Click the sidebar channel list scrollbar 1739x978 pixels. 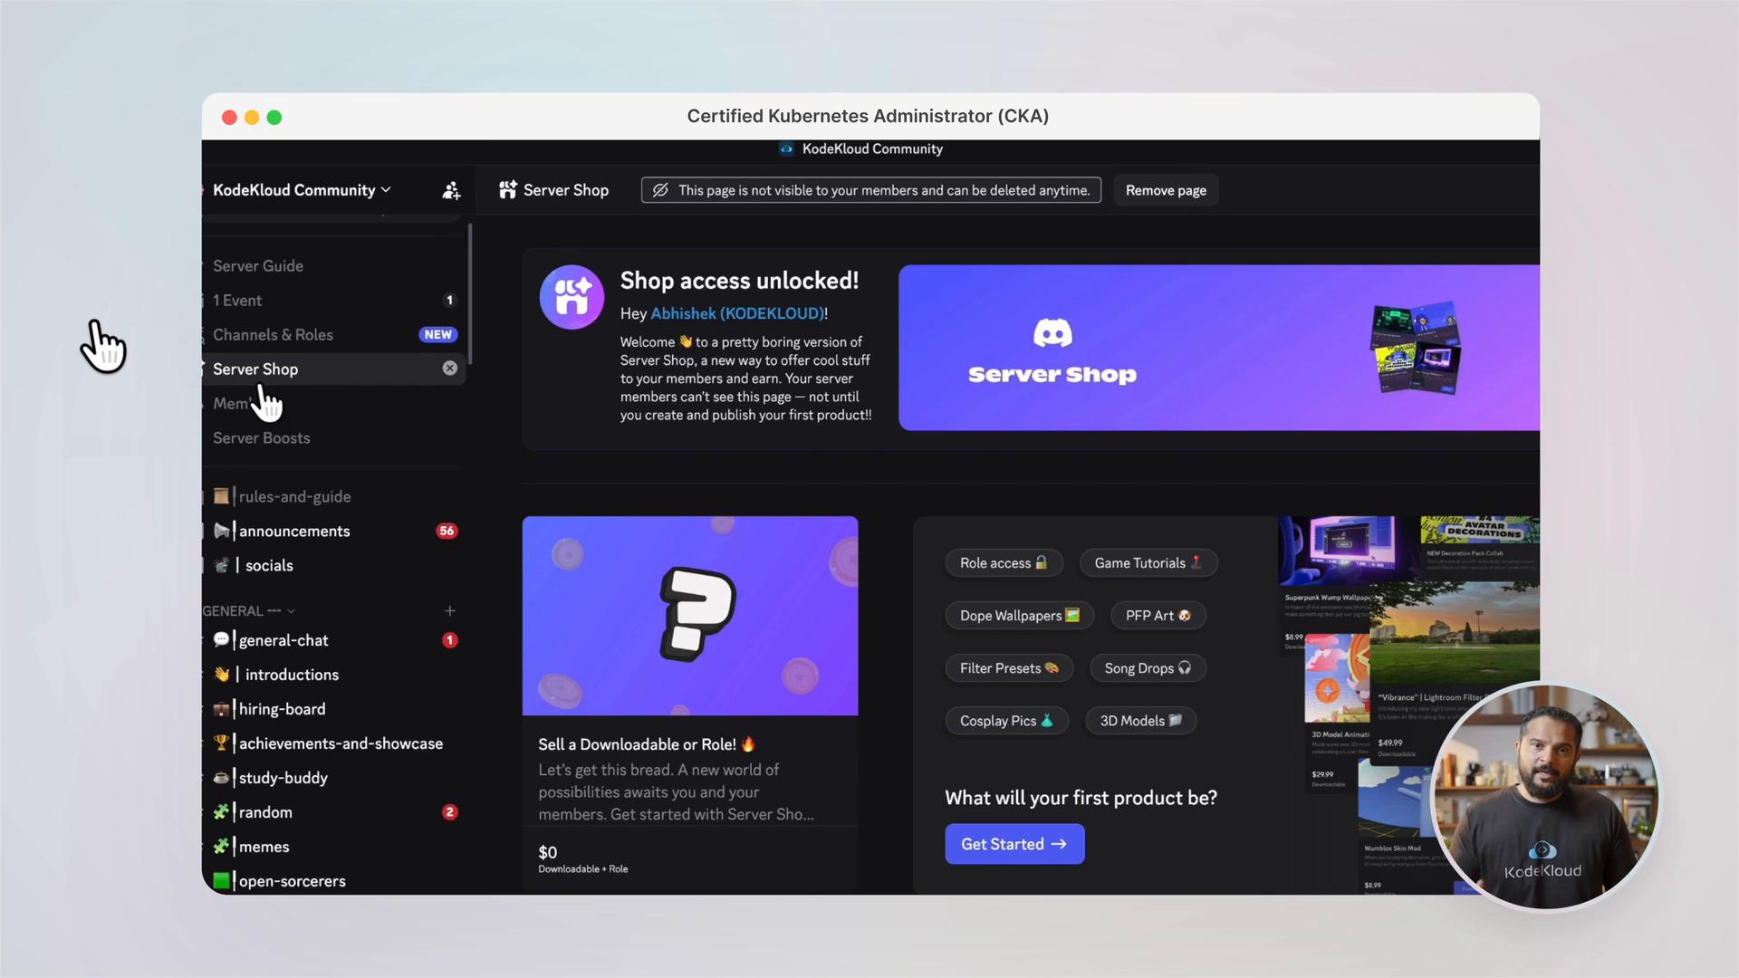[469, 294]
